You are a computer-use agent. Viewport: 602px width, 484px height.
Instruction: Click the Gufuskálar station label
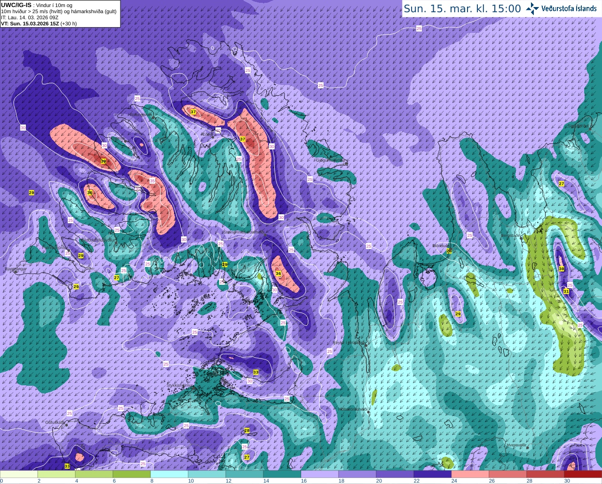point(55,422)
